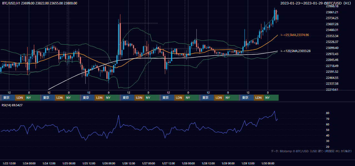Image resolution: width=355 pixels, height=166 pixels.
Task: Select time label 1/29 00:00
Action: [x=228, y=163]
